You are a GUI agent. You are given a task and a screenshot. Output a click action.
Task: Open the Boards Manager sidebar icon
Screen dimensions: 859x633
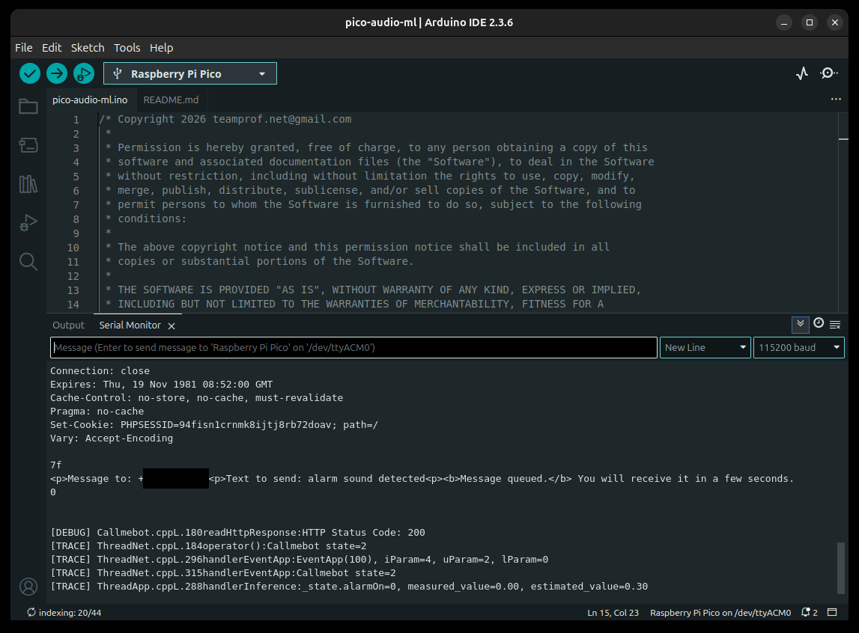point(28,145)
